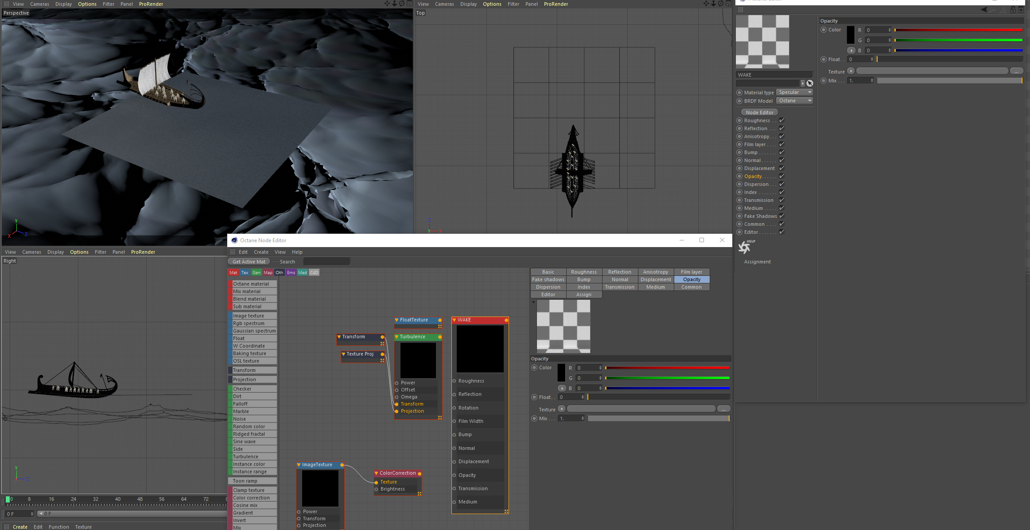Image resolution: width=1030 pixels, height=530 pixels.
Task: Click the resize handle icon on Turbulence node
Action: pyautogui.click(x=440, y=418)
